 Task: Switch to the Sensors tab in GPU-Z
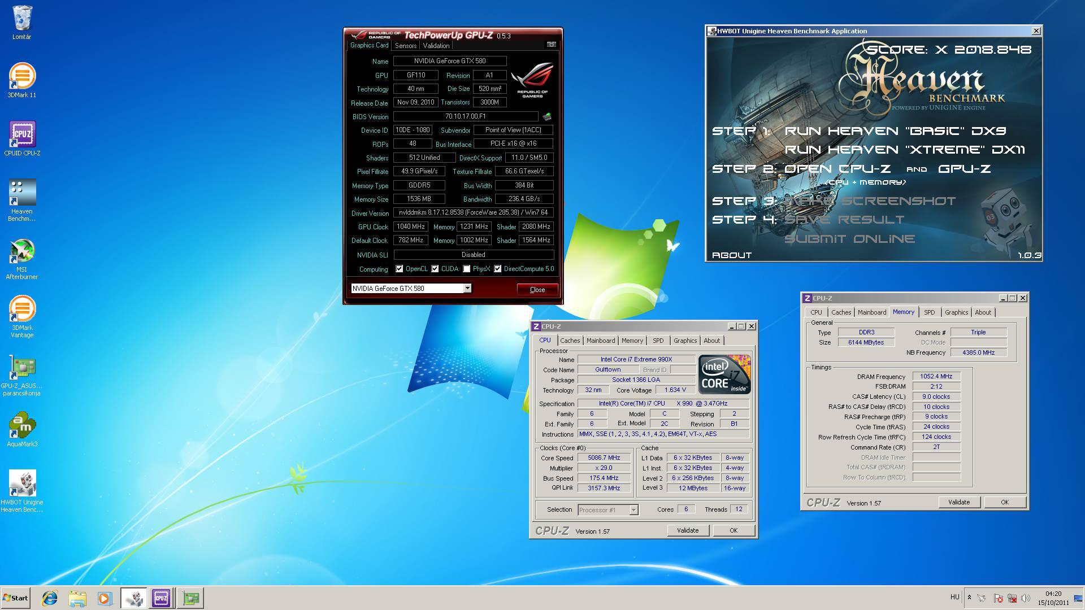click(406, 46)
